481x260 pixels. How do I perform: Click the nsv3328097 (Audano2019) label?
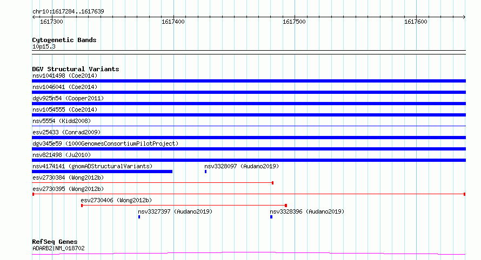tap(242, 166)
